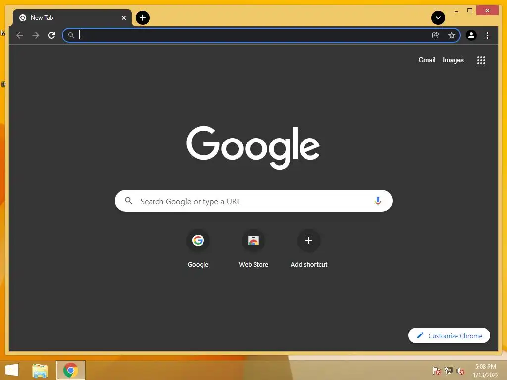Viewport: 507px width, 380px height.
Task: Minimize the Chrome window
Action: pyautogui.click(x=456, y=11)
